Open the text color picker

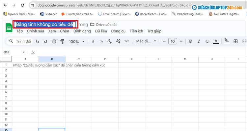point(216,41)
